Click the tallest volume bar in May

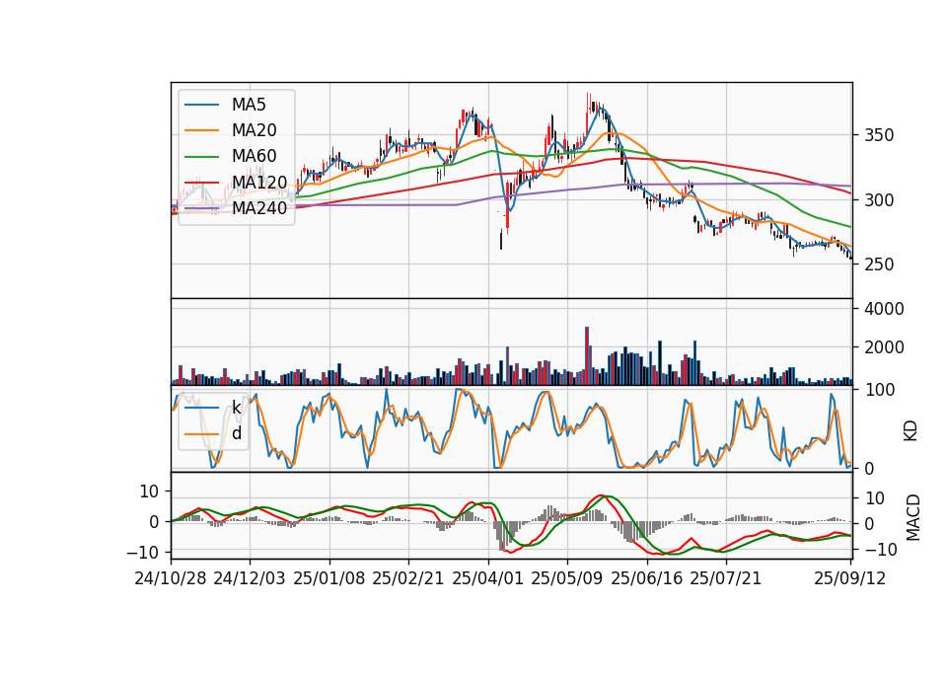586,356
